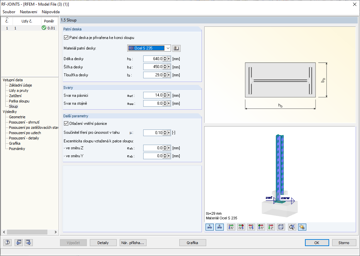Toggle the rendered display mode icon
This screenshot has height=256, width=360.
pyautogui.click(x=302, y=227)
